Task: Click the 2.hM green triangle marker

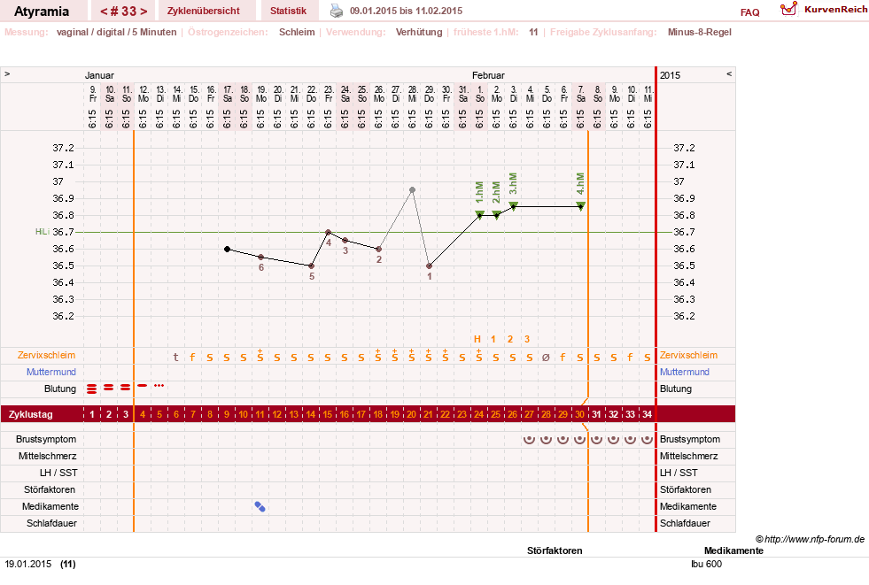Action: pyautogui.click(x=497, y=214)
